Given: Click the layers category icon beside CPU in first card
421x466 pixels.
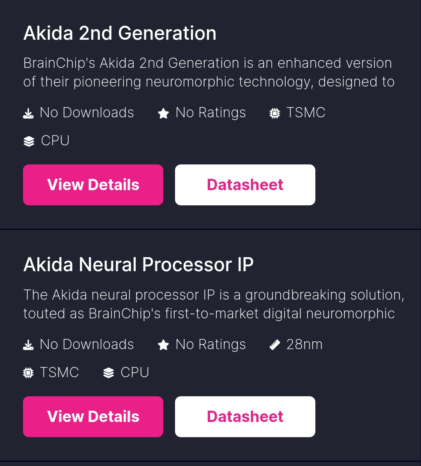Looking at the screenshot, I should tap(29, 141).
